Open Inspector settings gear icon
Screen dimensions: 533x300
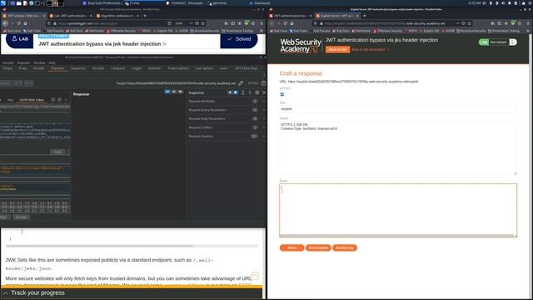[x=257, y=92]
